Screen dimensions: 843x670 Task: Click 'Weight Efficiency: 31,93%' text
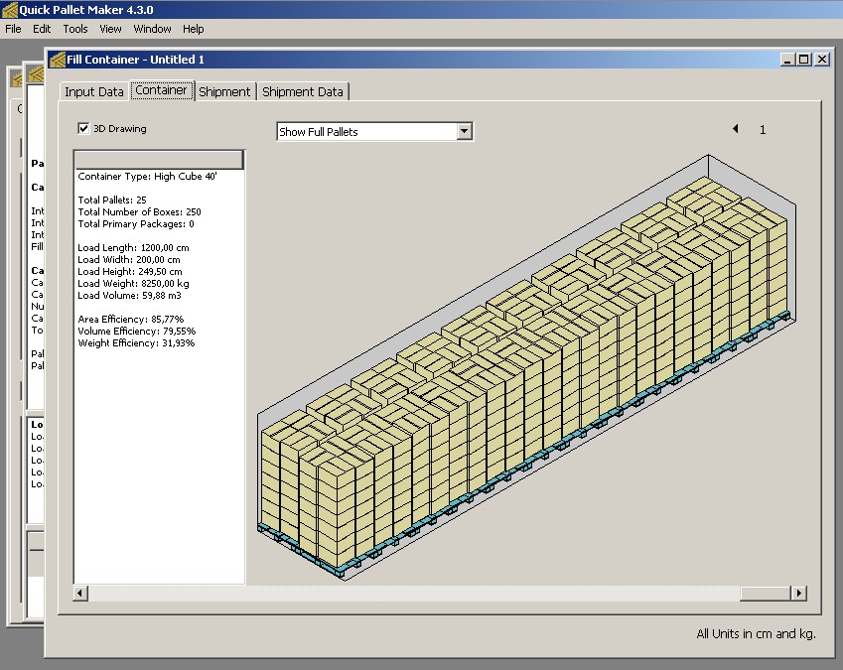tap(136, 342)
